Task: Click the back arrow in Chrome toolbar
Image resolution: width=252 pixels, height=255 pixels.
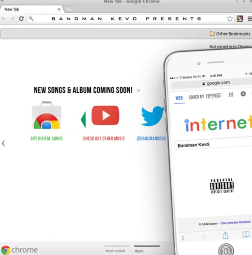Action: [3, 19]
